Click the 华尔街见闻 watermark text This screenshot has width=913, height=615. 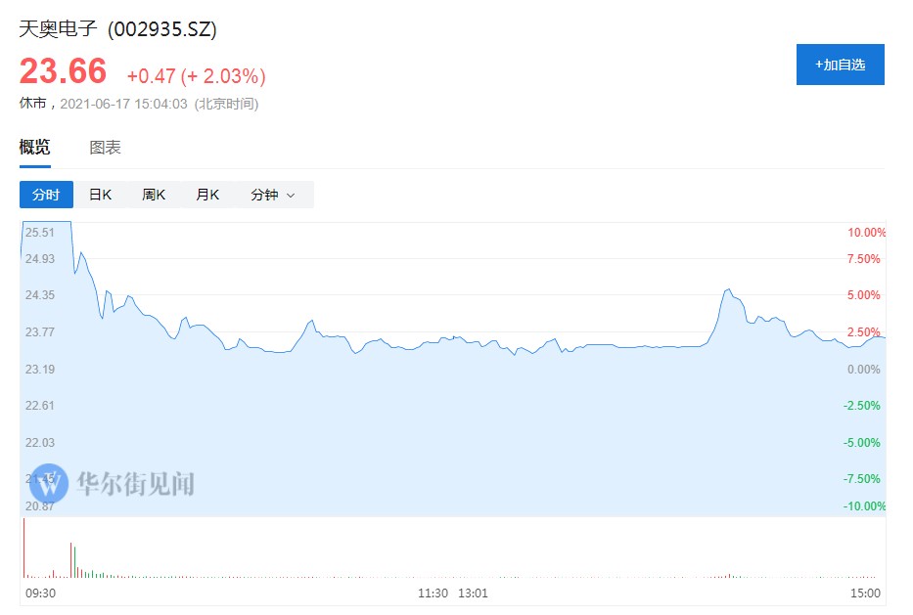[135, 483]
